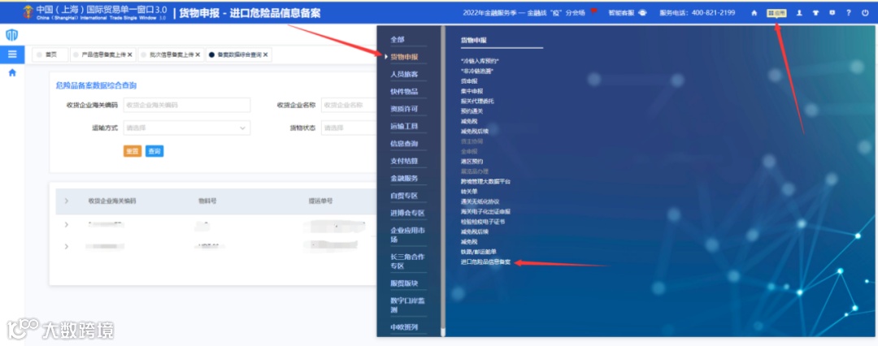878x346 pixels.
Task: Toggle the hamburger sidebar menu button
Action: [12, 54]
